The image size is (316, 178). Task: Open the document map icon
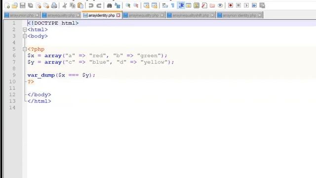coord(197,5)
